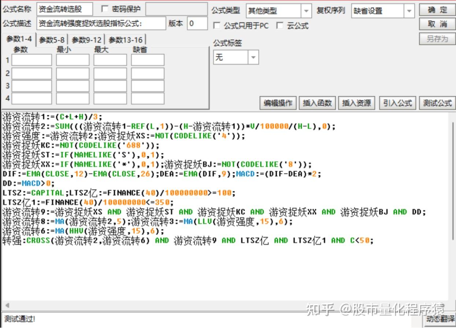
Task: Click the 测试通过! status message
Action: click(x=20, y=319)
